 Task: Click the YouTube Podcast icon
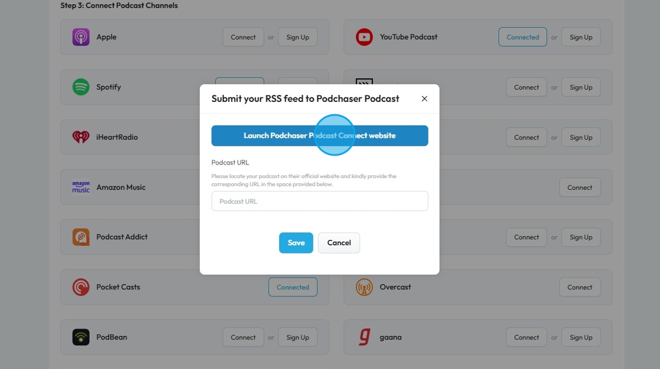364,37
